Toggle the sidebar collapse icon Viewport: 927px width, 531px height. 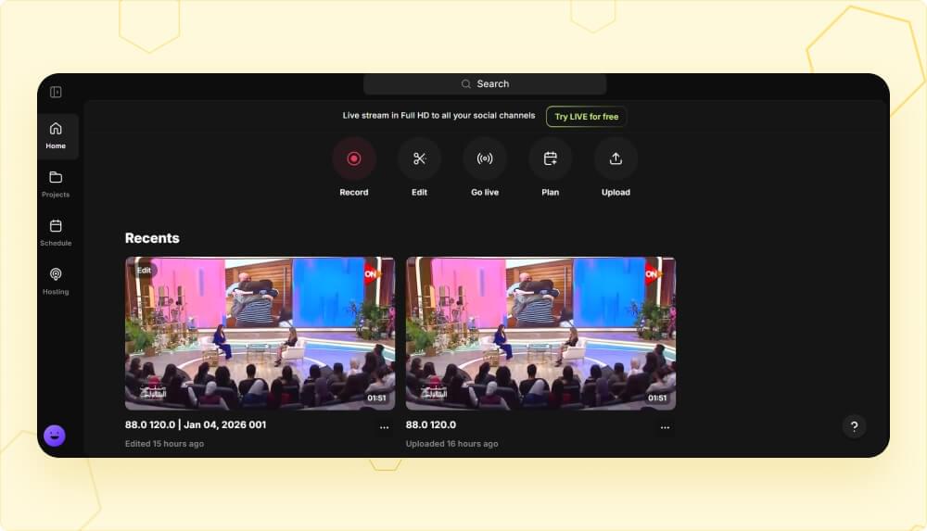click(56, 92)
